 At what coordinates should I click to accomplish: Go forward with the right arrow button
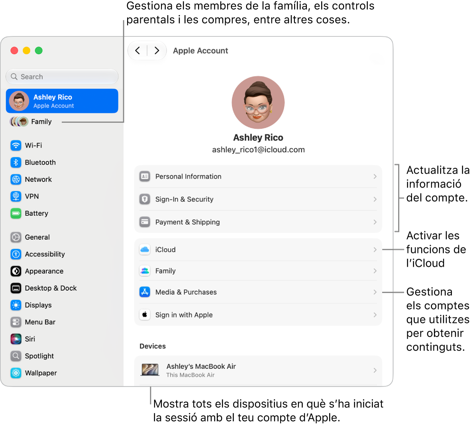(157, 51)
